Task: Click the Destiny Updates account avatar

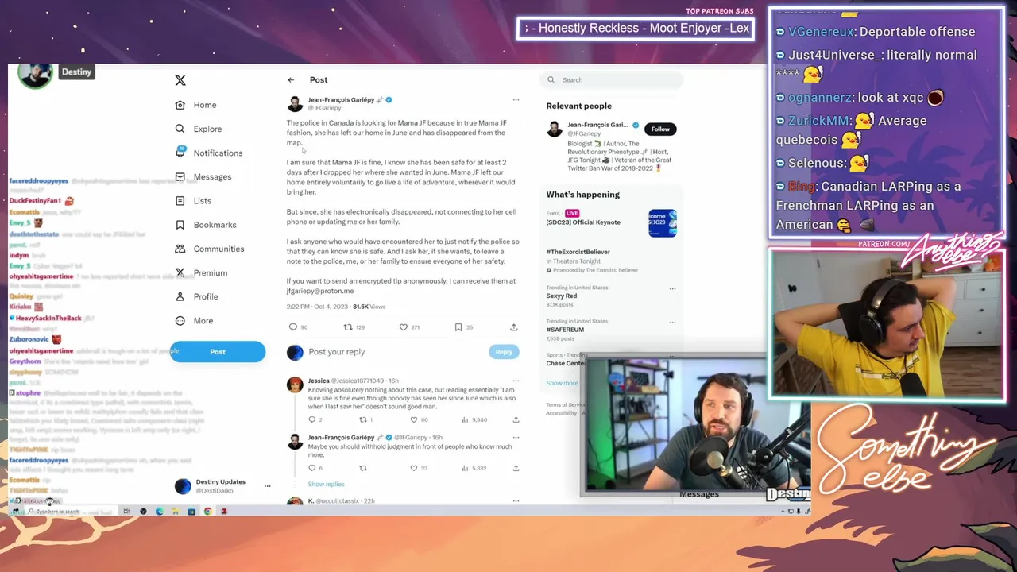Action: [183, 486]
